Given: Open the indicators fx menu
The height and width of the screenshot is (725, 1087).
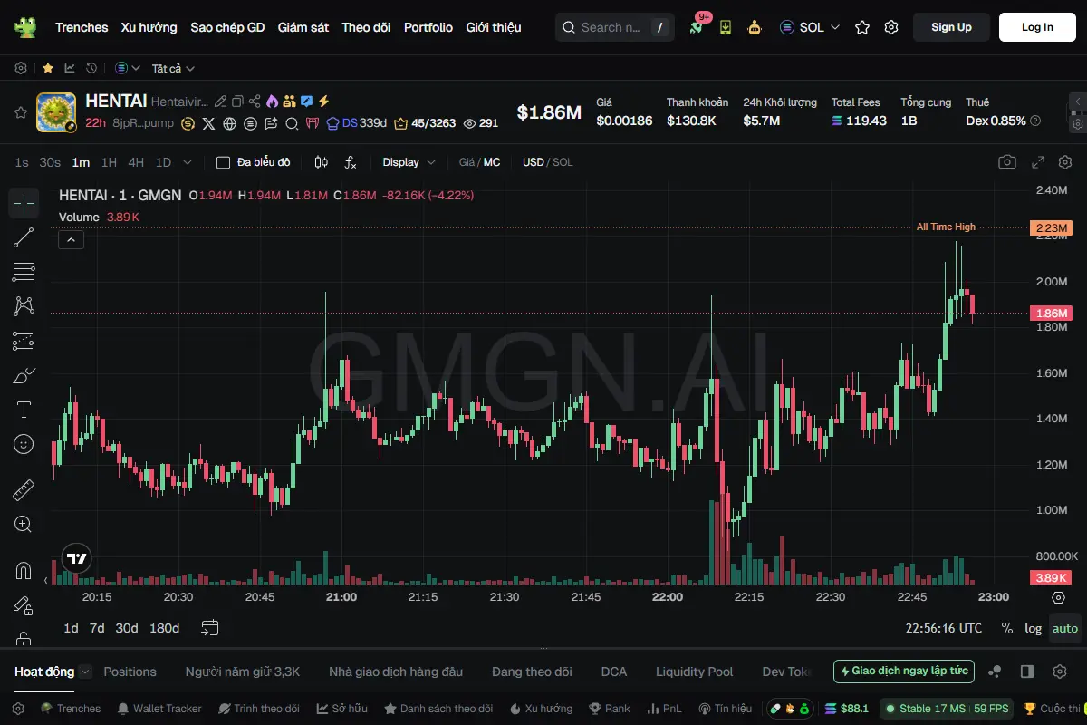Looking at the screenshot, I should 351,162.
